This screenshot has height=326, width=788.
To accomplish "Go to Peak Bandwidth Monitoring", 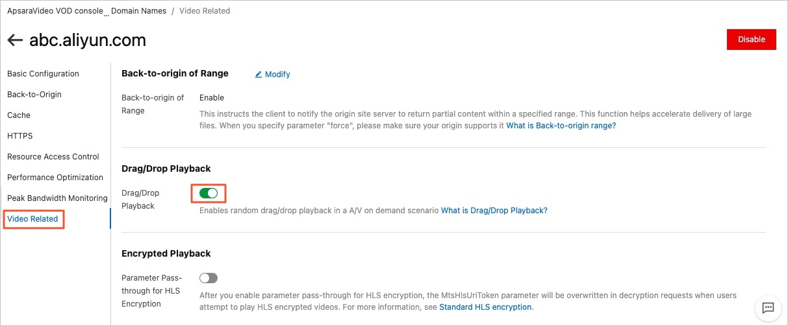I will pos(57,198).
